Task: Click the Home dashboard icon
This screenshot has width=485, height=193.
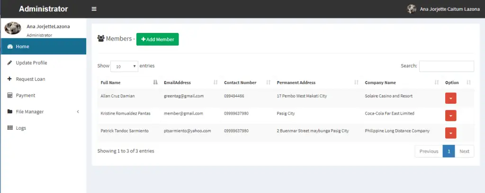Action: point(10,47)
